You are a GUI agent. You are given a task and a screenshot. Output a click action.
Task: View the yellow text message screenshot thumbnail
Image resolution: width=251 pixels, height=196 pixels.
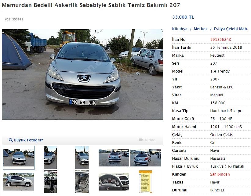[x=146, y=182]
